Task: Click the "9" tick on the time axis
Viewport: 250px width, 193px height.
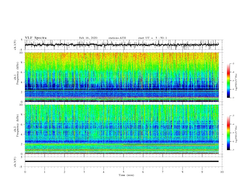Action: [202, 172]
